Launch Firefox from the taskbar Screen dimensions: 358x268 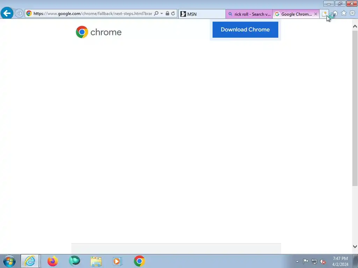(53, 261)
